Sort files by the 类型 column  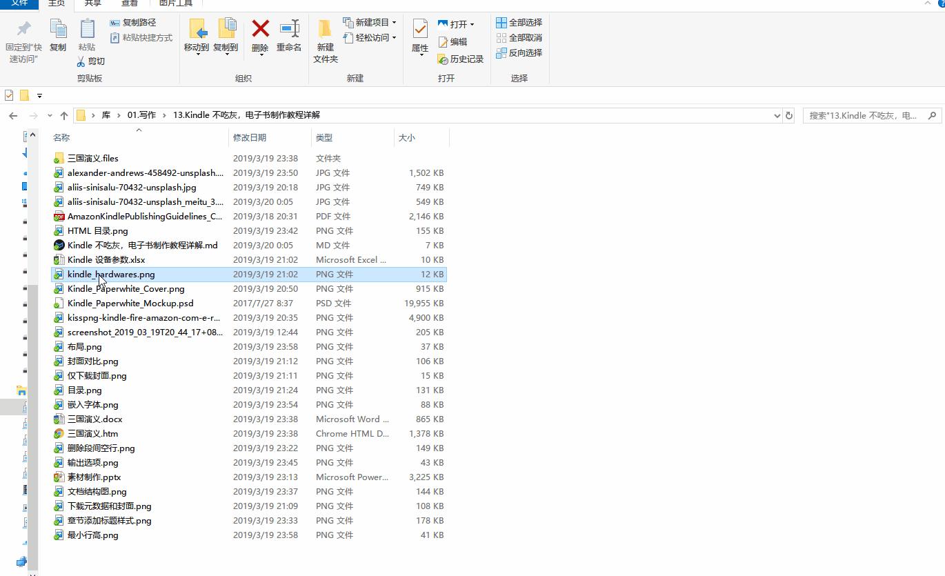(x=352, y=138)
